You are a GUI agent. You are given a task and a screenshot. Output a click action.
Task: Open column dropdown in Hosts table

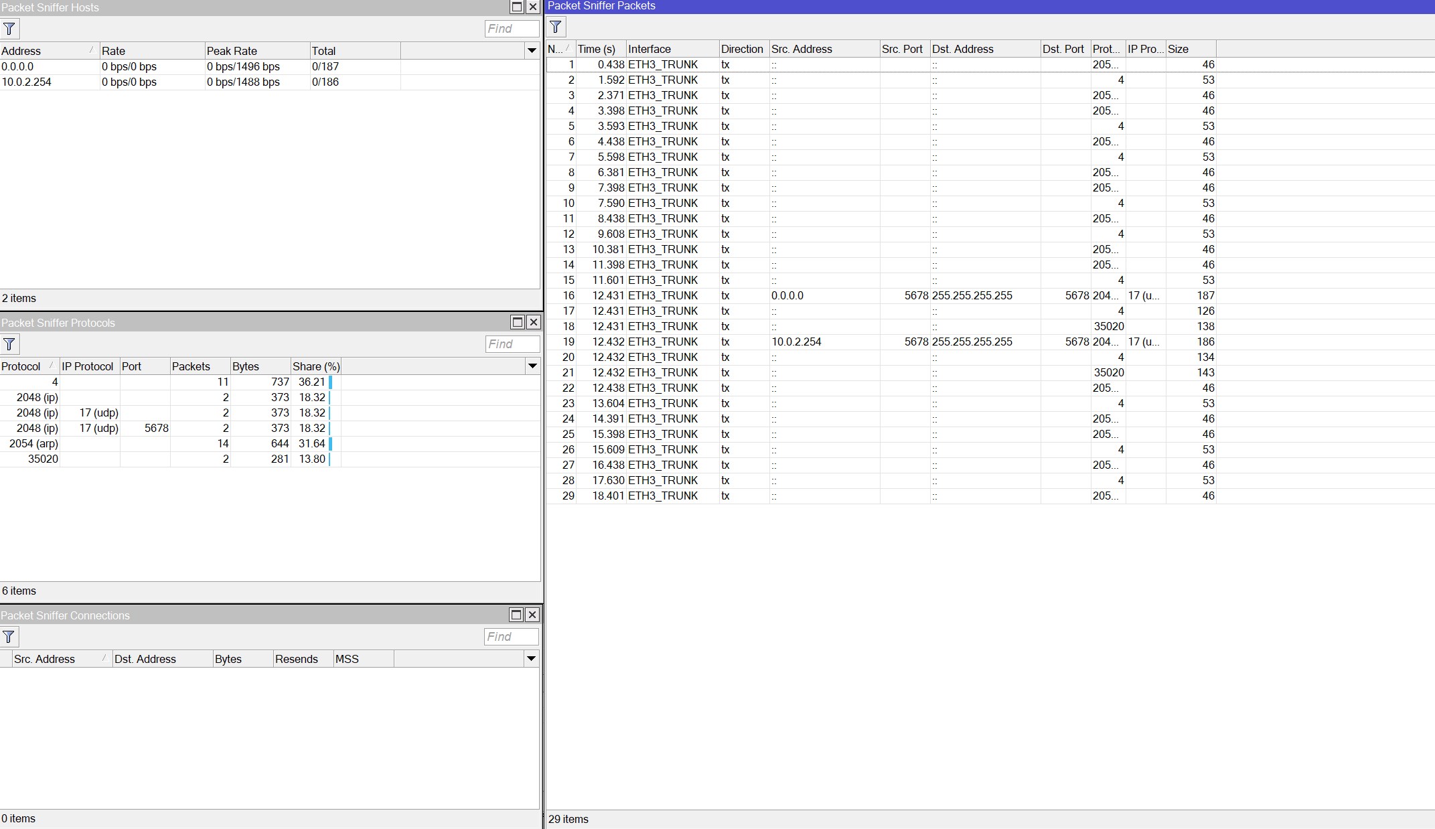532,51
